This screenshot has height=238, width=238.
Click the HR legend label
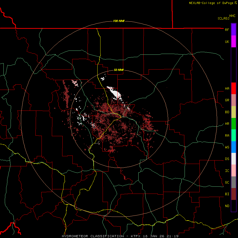click(227, 124)
